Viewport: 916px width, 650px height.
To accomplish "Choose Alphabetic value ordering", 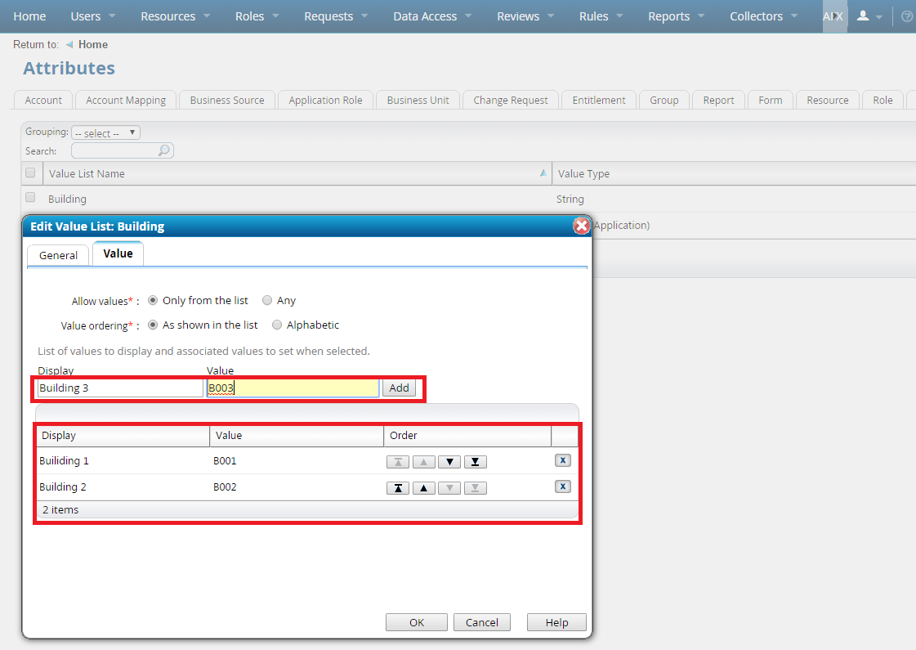I will [x=277, y=325].
